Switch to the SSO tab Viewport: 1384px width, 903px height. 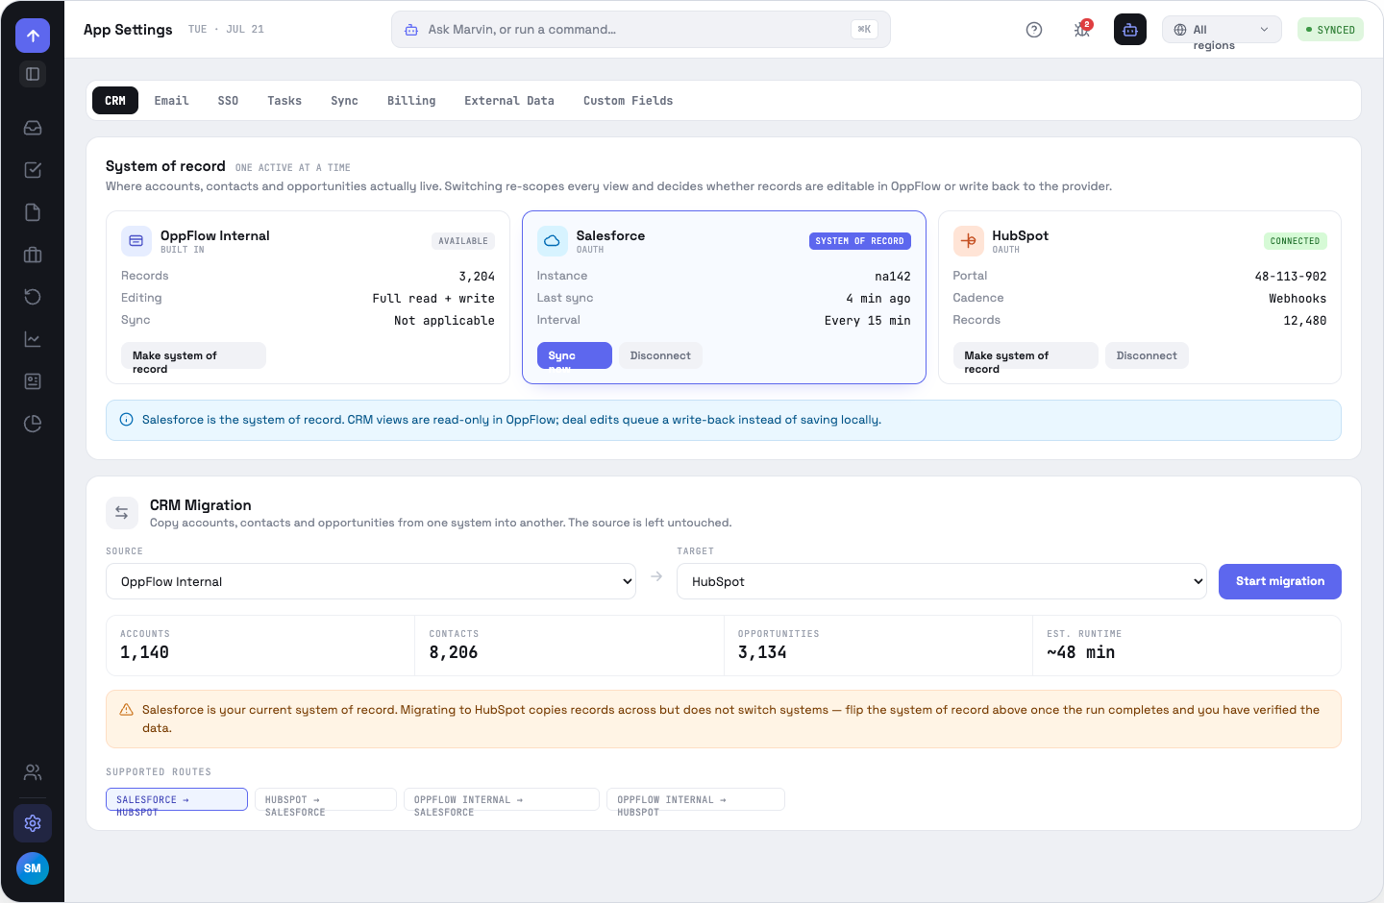228,101
